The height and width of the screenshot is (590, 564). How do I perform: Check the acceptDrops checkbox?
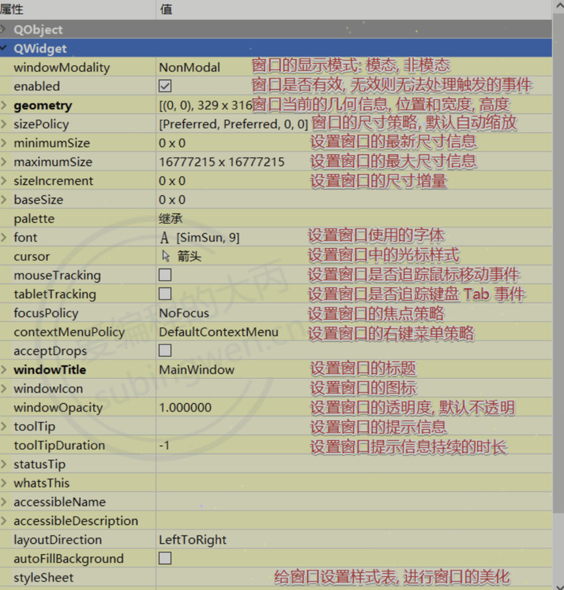point(165,350)
